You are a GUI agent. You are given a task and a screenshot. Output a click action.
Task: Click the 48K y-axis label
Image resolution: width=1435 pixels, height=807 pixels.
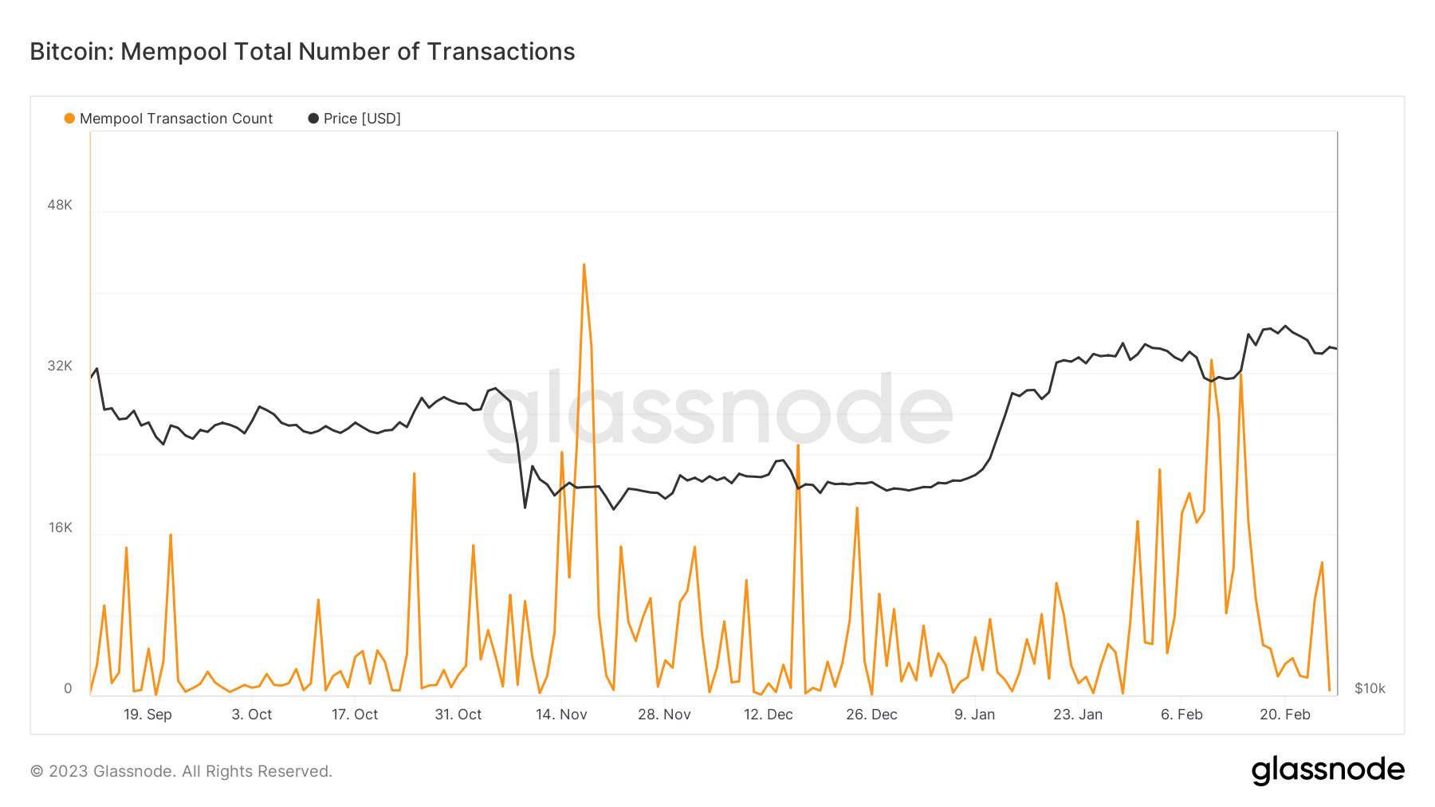60,205
